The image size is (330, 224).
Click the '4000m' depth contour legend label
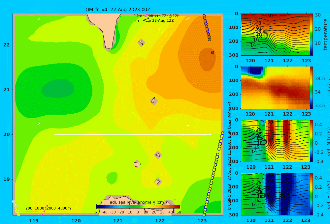pyautogui.click(x=64, y=208)
